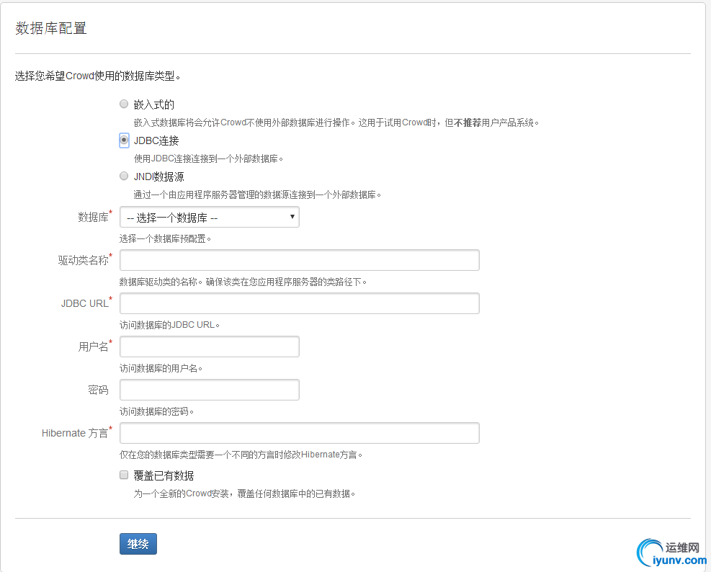Focus the JDBC URL text field

tap(299, 303)
